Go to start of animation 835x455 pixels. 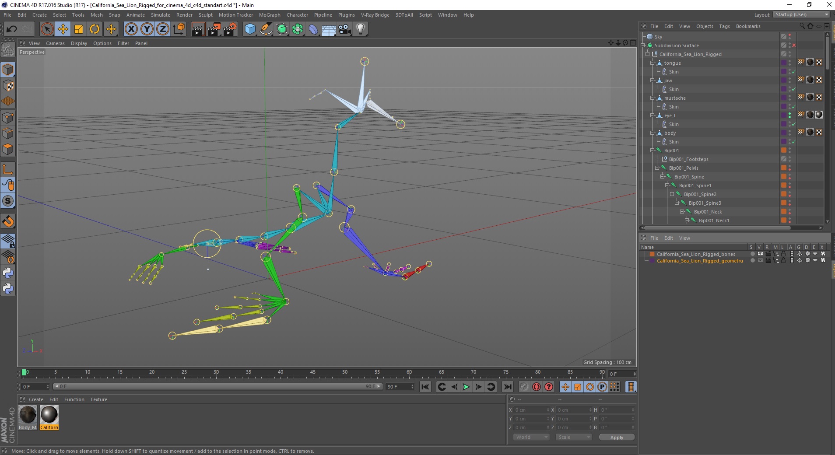(425, 387)
